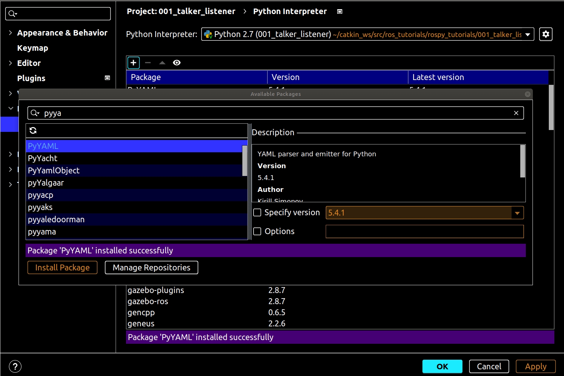This screenshot has height=376, width=564.
Task: Expand the Editor settings section
Action: coord(10,63)
